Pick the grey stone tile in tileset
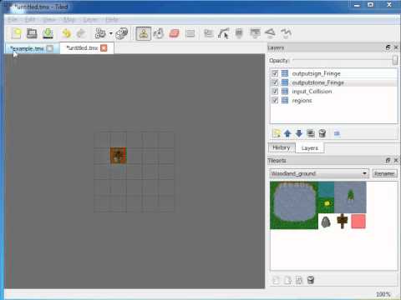Image resolution: width=401 pixels, height=300 pixels. coord(326,222)
